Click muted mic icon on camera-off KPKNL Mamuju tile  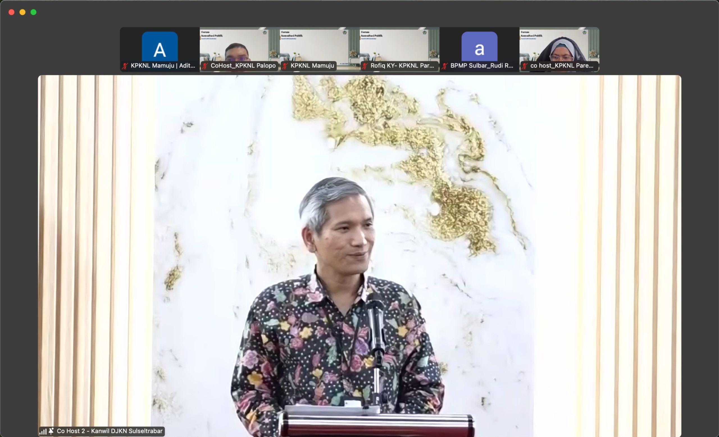tap(285, 66)
